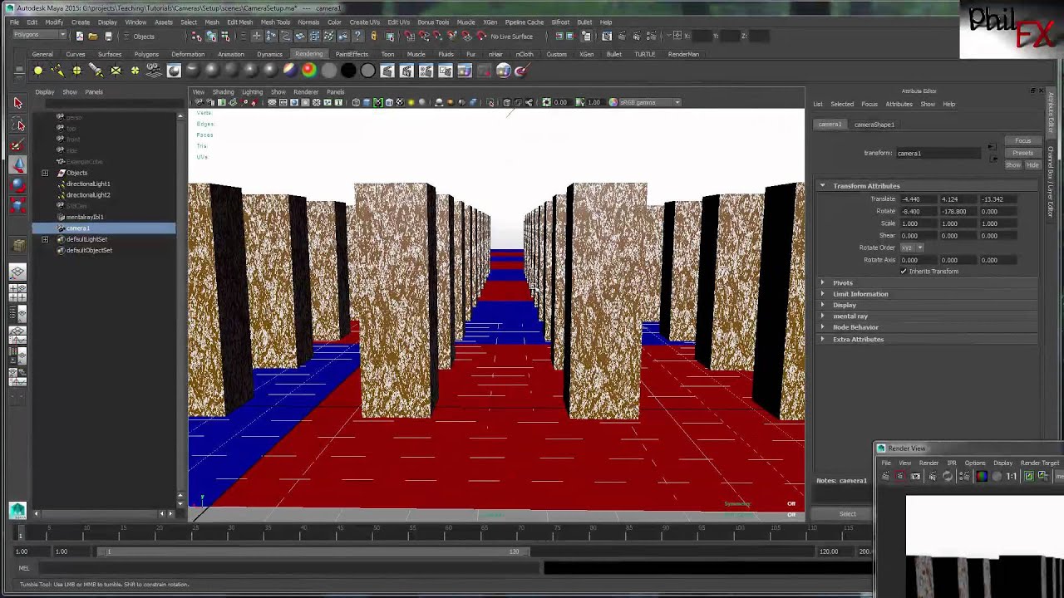The height and width of the screenshot is (598, 1064).
Task: Open the viewport Lighting menu
Action: tap(252, 92)
